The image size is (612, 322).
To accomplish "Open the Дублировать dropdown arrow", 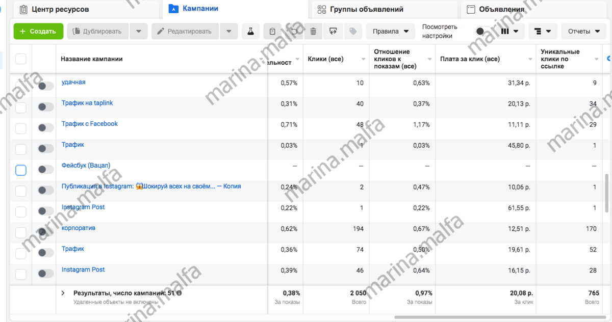I will pyautogui.click(x=139, y=31).
